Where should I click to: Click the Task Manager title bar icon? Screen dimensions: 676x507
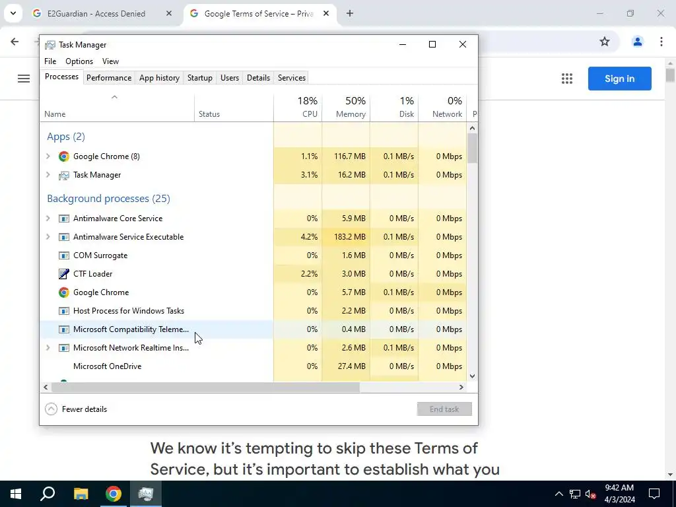[50, 45]
